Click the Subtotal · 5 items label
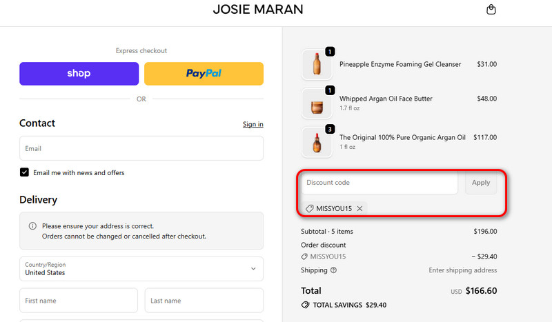The image size is (552, 322). click(x=326, y=231)
